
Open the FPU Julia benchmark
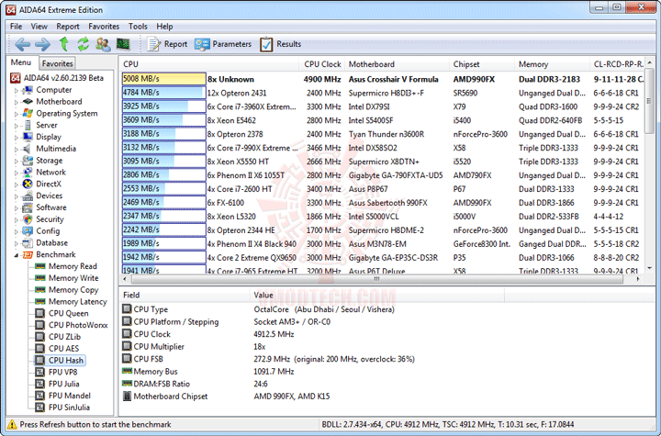pos(63,384)
